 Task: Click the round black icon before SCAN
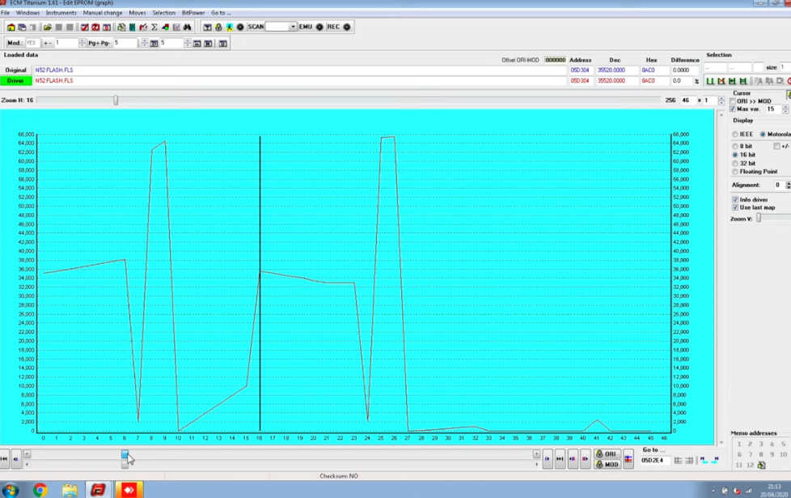coord(240,28)
